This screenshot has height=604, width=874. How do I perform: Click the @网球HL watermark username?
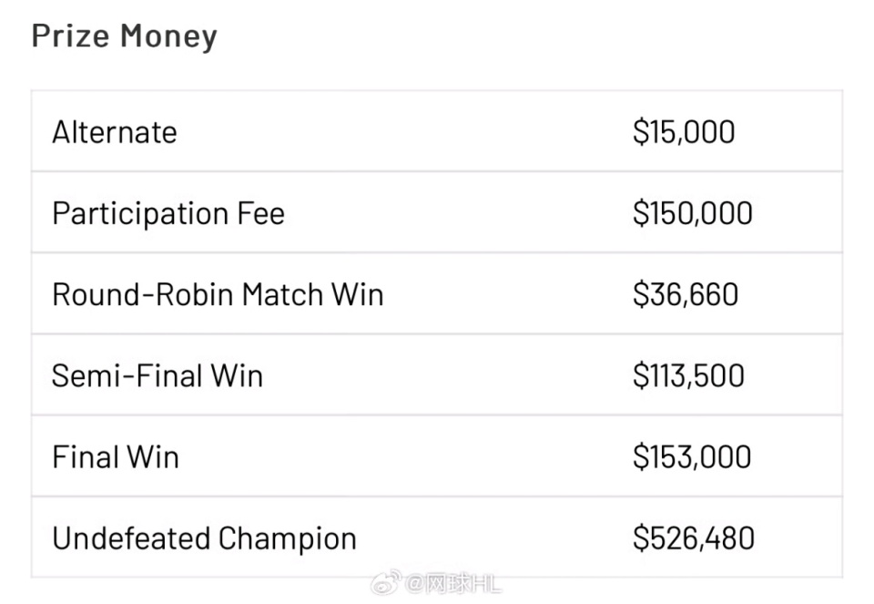452,584
